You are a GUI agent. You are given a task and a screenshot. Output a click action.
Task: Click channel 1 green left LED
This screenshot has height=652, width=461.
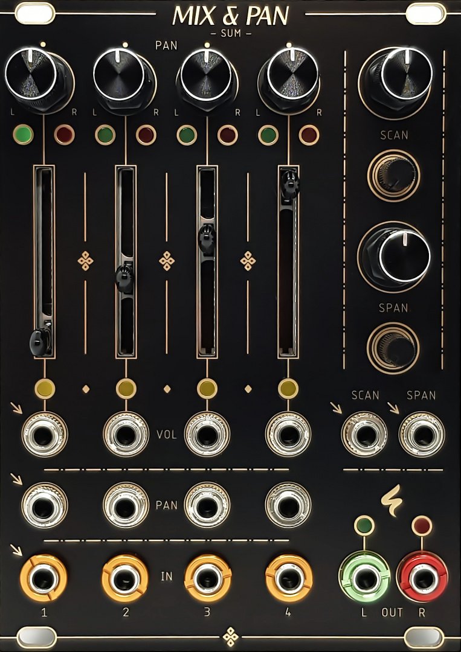pyautogui.click(x=24, y=134)
